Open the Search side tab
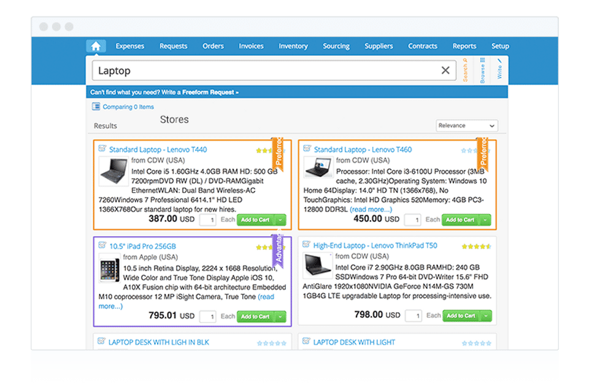Screen dimensions: 589x392 (465, 70)
